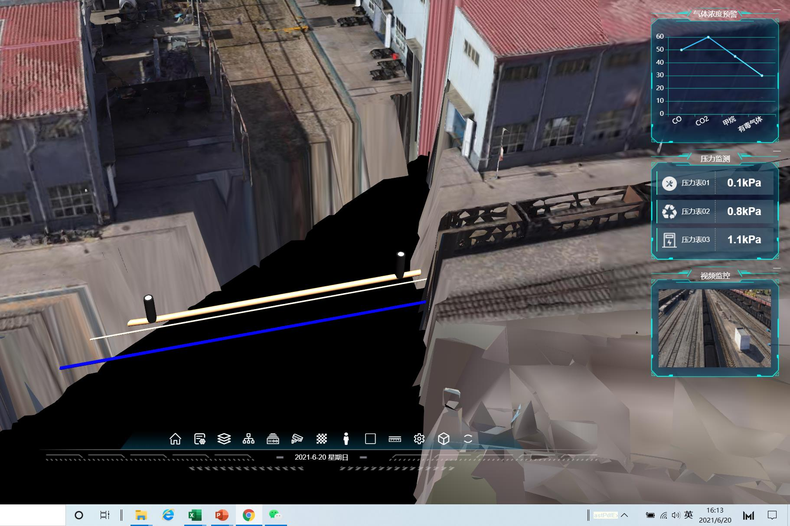Collapse the 气体浓度预警 panel with the dash

coord(776,10)
